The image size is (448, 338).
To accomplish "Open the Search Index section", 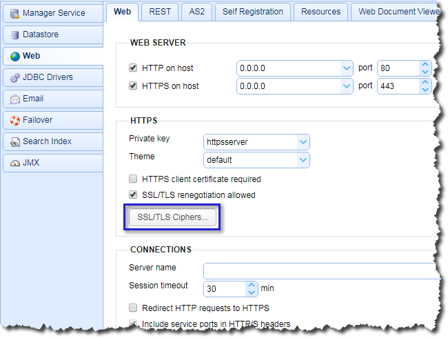I will (x=53, y=141).
